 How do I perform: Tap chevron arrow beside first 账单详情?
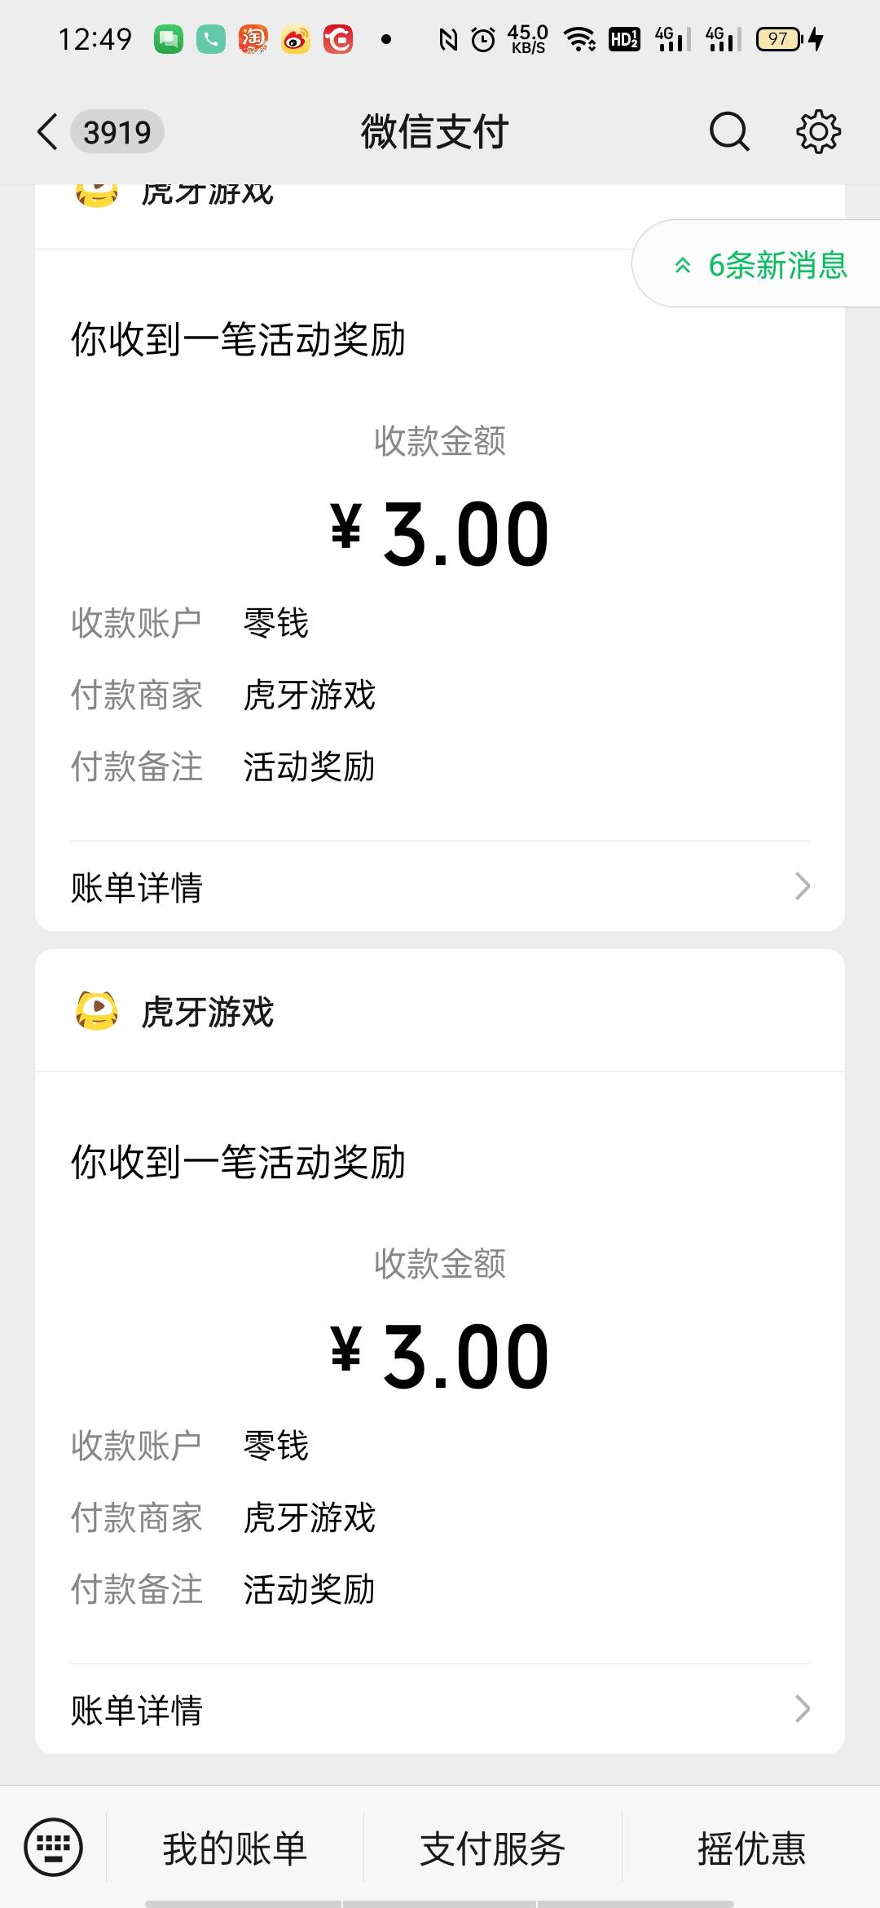coord(803,886)
